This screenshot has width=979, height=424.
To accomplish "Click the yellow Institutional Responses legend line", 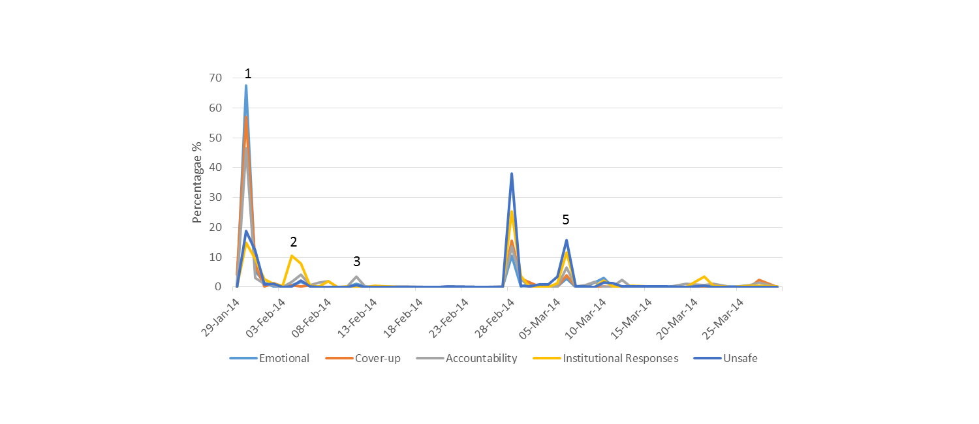I will coord(547,358).
